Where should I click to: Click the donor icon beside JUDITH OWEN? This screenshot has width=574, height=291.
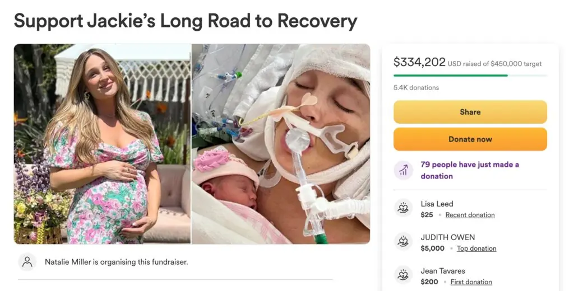pos(403,242)
